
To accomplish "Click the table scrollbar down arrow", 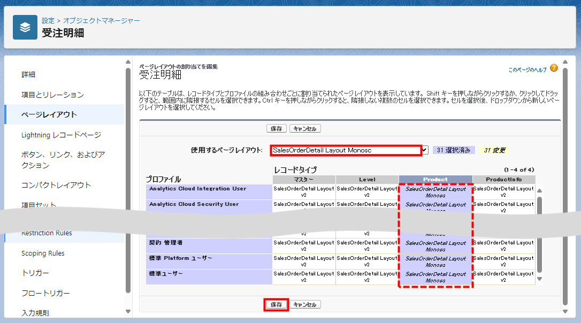I will 539,279.
